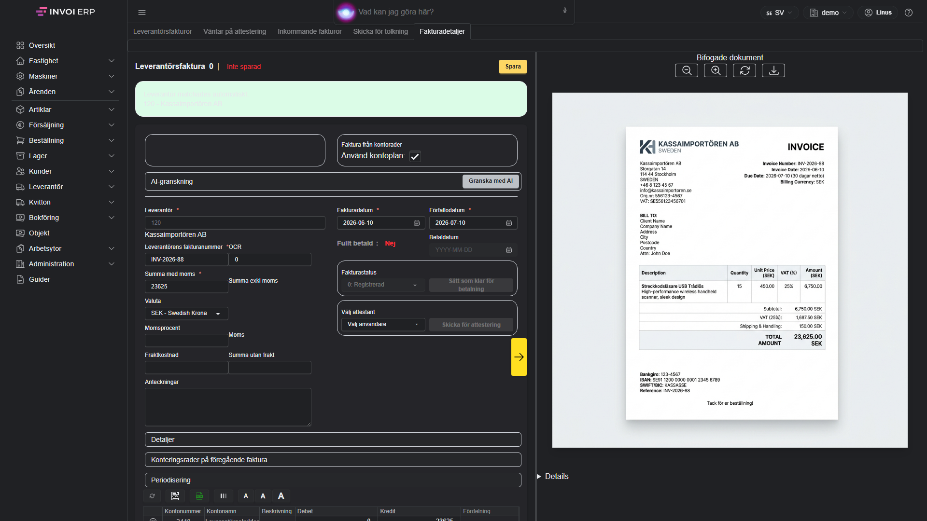The height and width of the screenshot is (521, 927).
Task: Click the yellow arrow button
Action: click(519, 357)
